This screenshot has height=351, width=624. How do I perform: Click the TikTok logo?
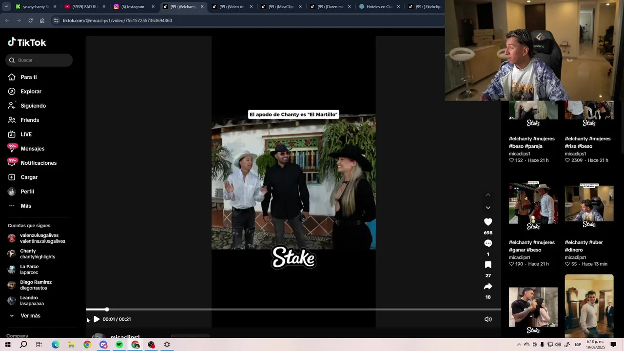pyautogui.click(x=27, y=42)
